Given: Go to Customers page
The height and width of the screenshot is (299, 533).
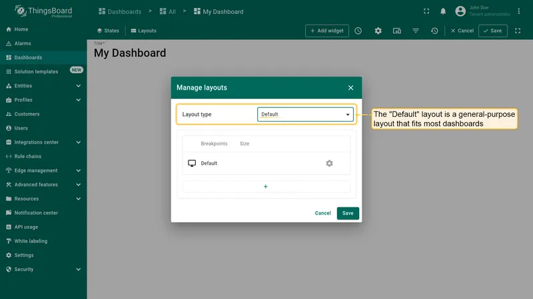Looking at the screenshot, I should [x=43, y=114].
